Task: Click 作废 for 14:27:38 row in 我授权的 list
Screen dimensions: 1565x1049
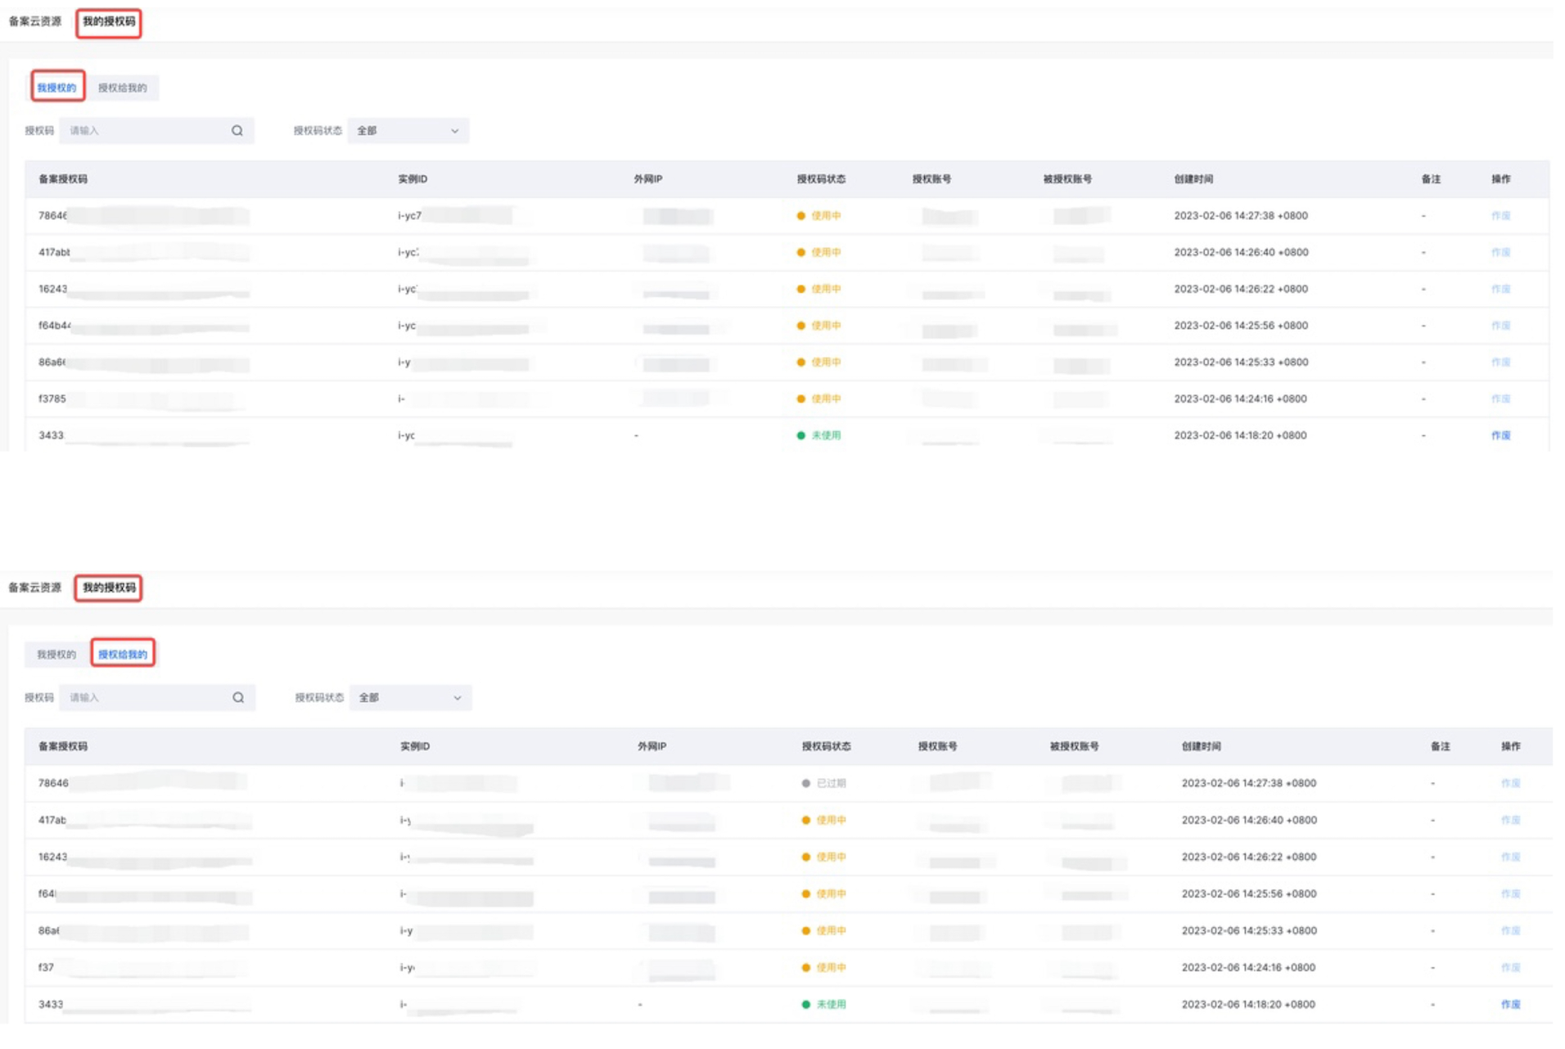Action: [1500, 215]
